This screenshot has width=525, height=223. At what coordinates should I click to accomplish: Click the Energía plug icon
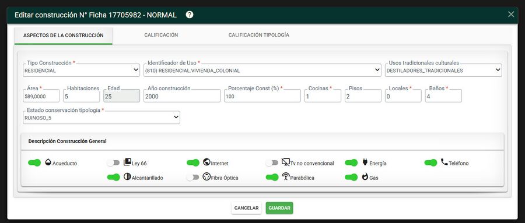coord(365,162)
